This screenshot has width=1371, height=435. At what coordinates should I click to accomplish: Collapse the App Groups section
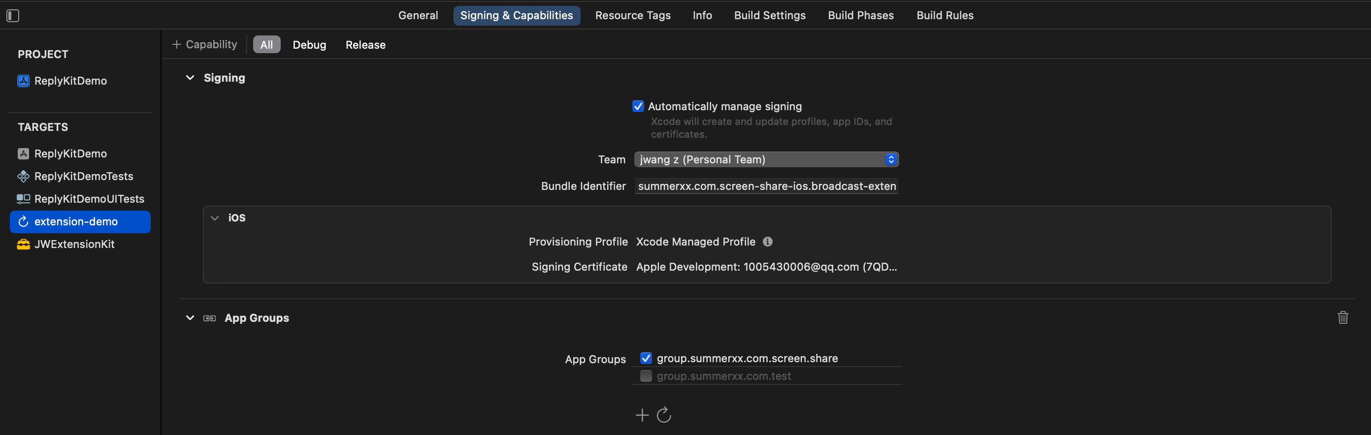pyautogui.click(x=190, y=317)
